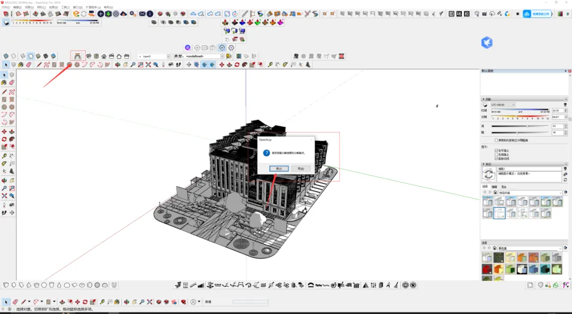Select the Paint Bucket tool in left toolbar
This screenshot has width=572, height=314.
[x=4, y=82]
